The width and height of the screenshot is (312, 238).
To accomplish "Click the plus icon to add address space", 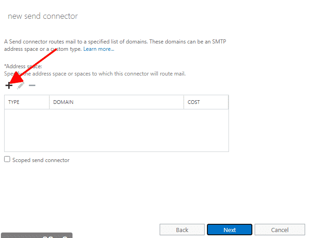I will pyautogui.click(x=9, y=86).
